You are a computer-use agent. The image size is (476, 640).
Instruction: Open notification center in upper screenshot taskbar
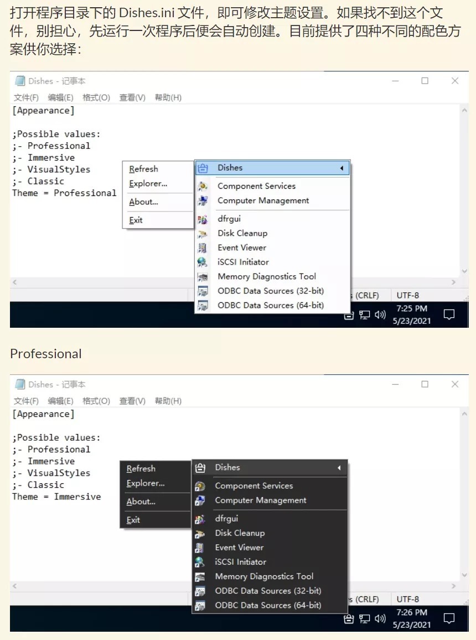(449, 314)
